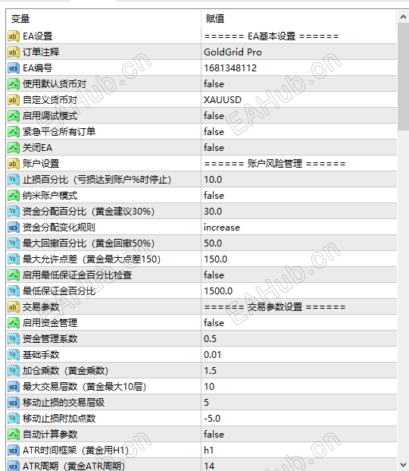
Task: Click the ab icon next to 订单注释
Action: 13,52
